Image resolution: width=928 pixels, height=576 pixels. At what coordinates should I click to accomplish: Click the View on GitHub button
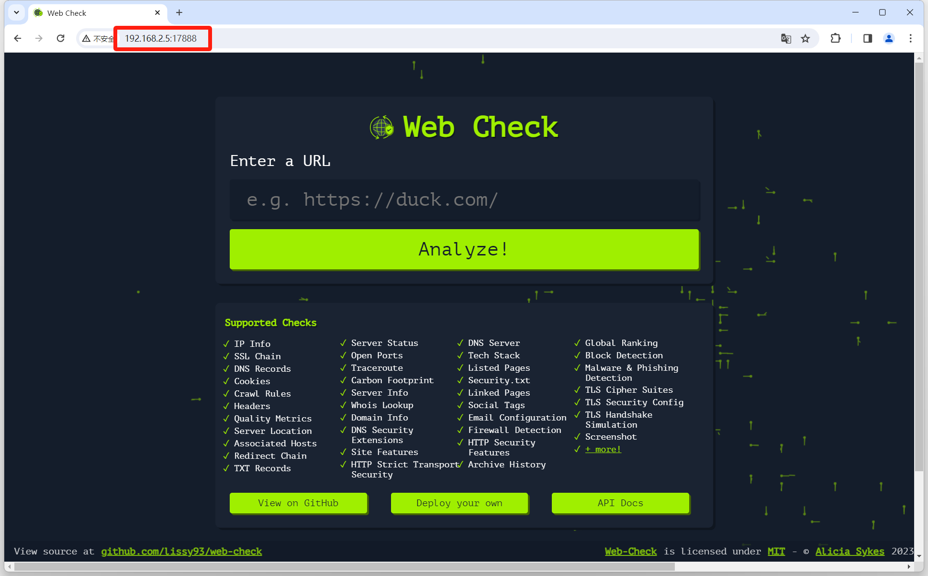point(298,503)
